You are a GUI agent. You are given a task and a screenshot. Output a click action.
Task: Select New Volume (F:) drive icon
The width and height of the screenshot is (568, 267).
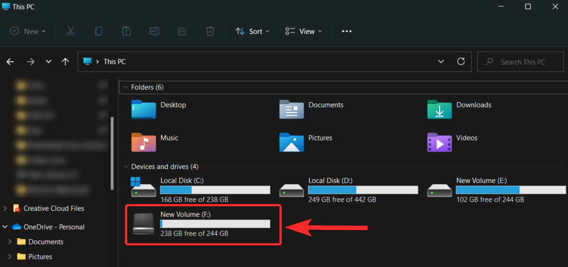144,224
